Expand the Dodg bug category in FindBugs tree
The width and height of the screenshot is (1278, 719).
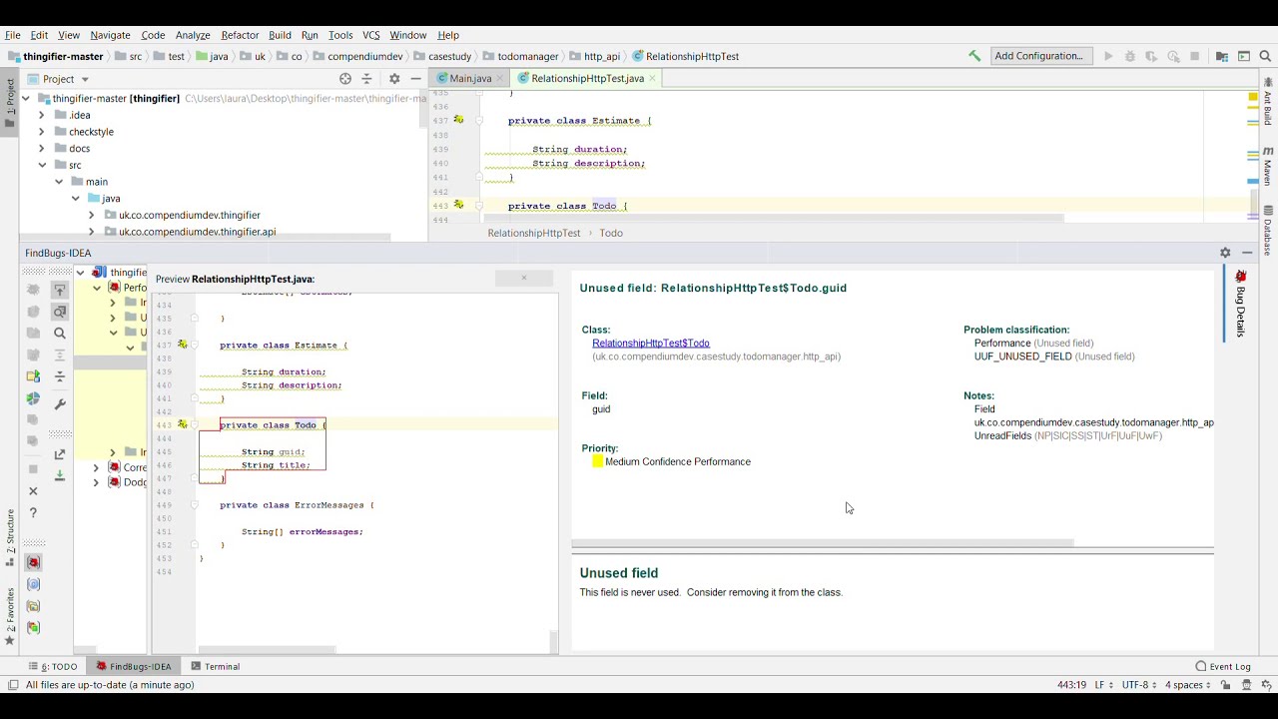click(96, 482)
